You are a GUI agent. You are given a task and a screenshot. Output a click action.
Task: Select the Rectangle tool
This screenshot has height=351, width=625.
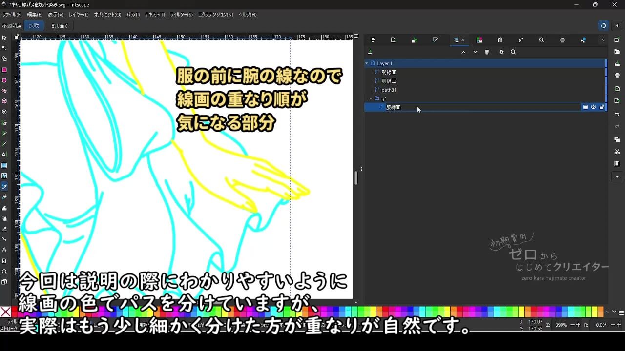[x=4, y=70]
